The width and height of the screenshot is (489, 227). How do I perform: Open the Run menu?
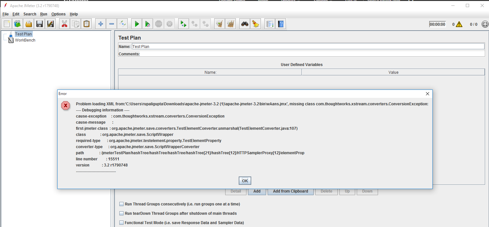[x=44, y=14]
